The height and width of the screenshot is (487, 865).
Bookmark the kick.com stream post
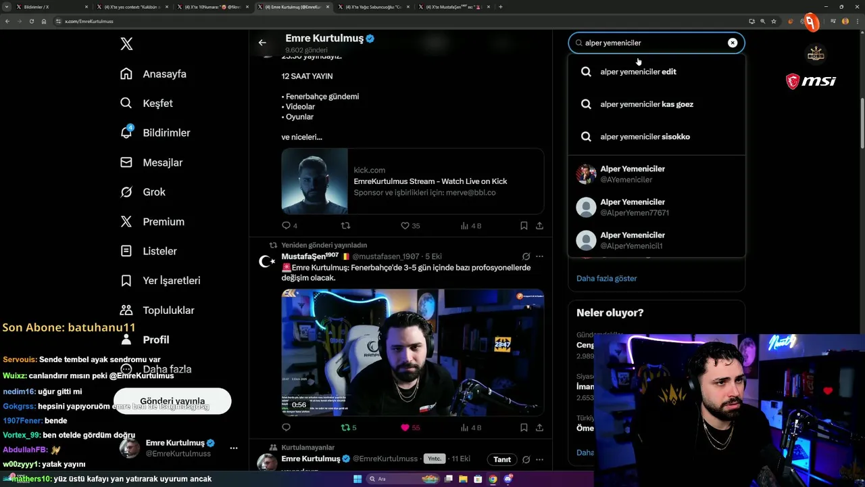524,225
